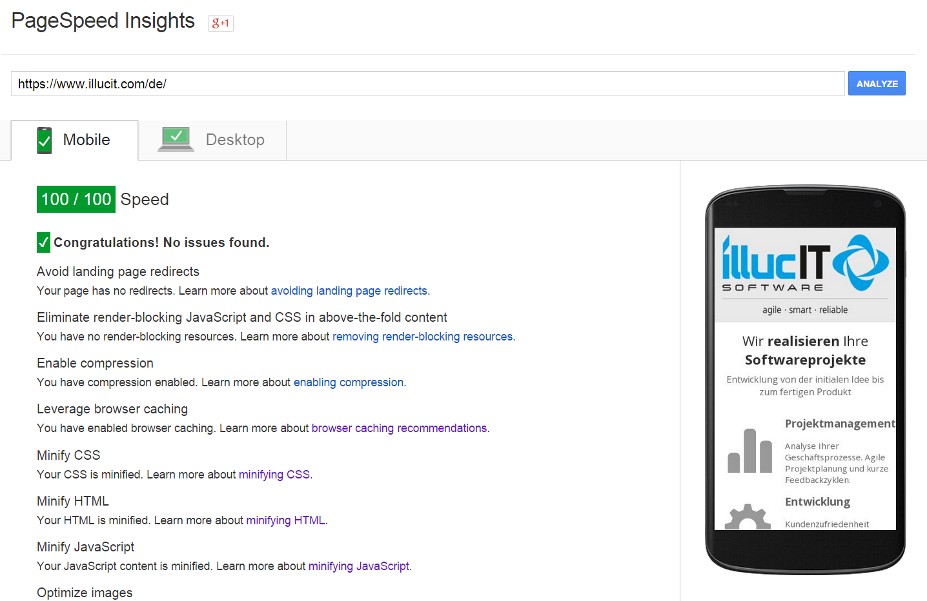Viewport: 927px width, 601px height.
Task: Switch to the Desktop tab
Action: (x=212, y=140)
